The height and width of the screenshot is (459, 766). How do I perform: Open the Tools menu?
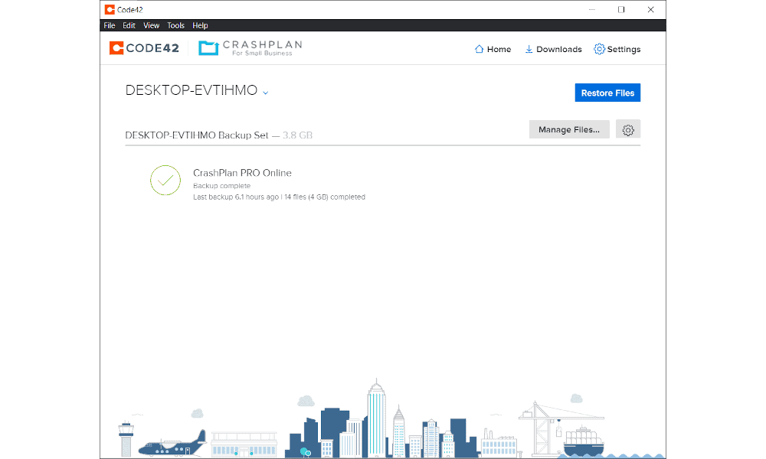tap(175, 25)
